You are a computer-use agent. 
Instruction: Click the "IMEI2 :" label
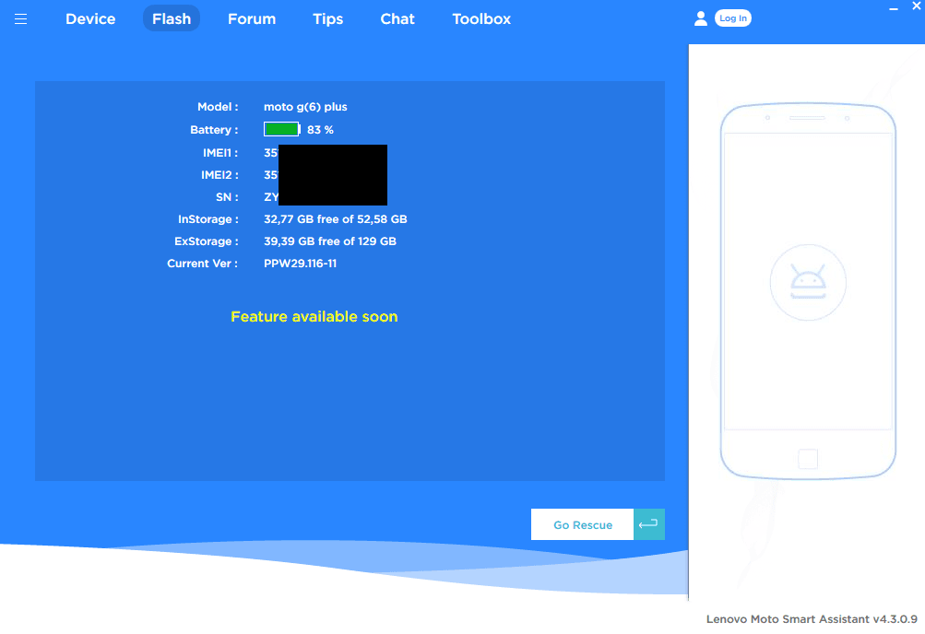pos(219,175)
